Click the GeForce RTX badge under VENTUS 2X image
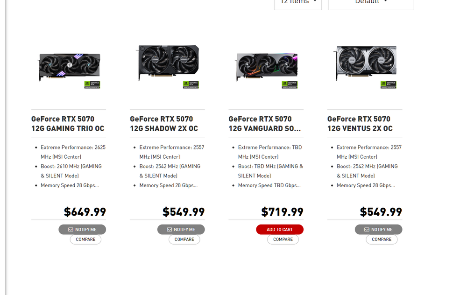This screenshot has height=295, width=453. coord(388,84)
